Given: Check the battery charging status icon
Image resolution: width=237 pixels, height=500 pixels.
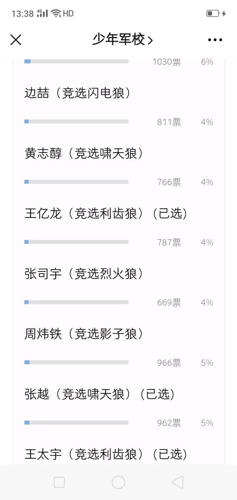Looking at the screenshot, I should pos(216,14).
